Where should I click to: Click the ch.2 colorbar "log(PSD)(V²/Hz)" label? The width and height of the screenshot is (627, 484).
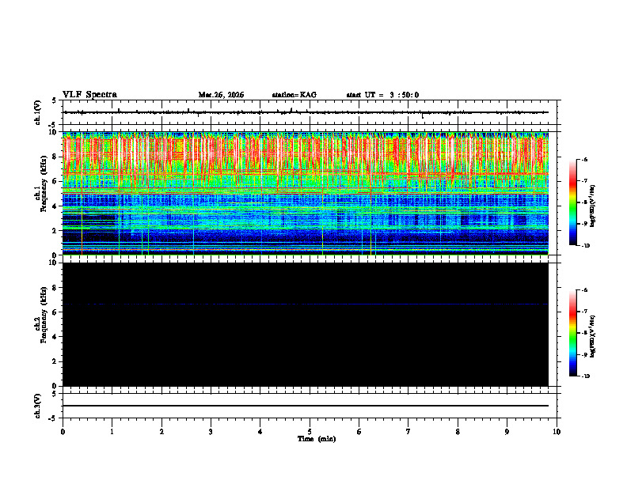[x=594, y=336]
